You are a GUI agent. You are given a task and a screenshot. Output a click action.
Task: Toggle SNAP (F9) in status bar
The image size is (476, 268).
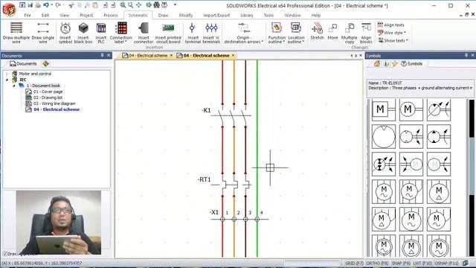(x=401, y=263)
